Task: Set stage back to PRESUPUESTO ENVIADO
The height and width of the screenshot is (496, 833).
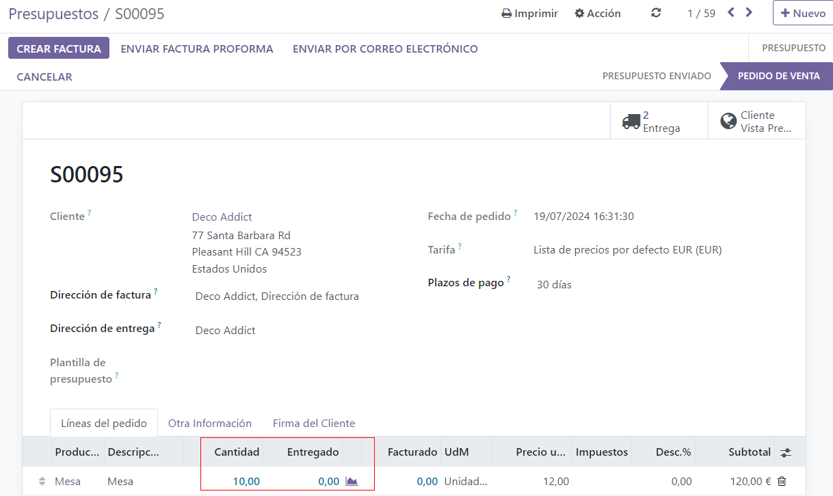Action: [x=657, y=76]
